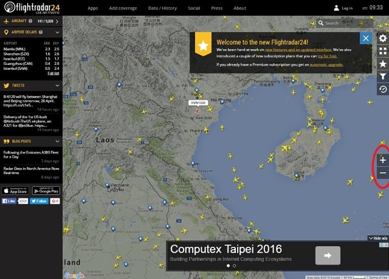This screenshot has height=279, width=389.
Task: Click the Flightradar24 logo
Action: click(32, 8)
